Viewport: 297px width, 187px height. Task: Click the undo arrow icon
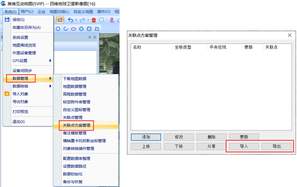coord(70,20)
